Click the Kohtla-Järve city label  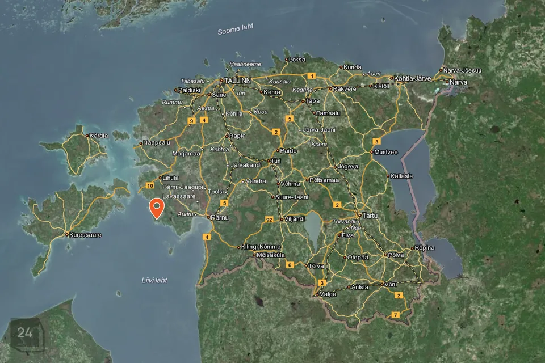pyautogui.click(x=413, y=78)
